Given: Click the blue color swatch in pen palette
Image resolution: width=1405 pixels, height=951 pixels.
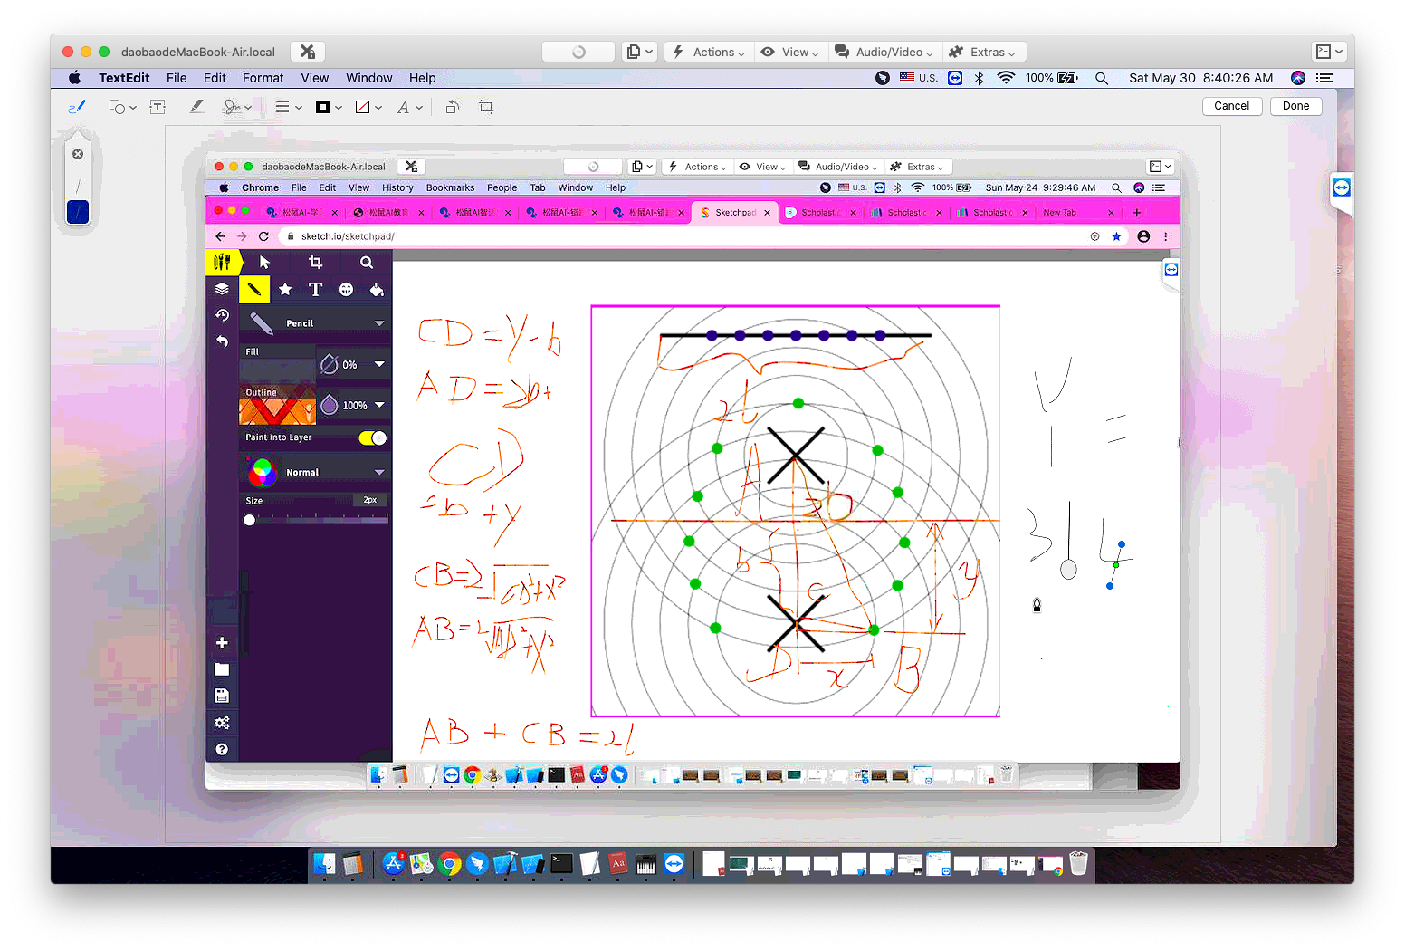Looking at the screenshot, I should 78,212.
